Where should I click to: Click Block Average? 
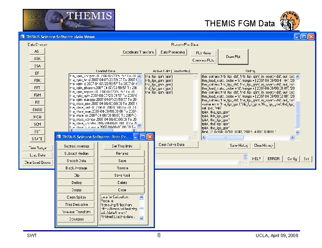76,168
